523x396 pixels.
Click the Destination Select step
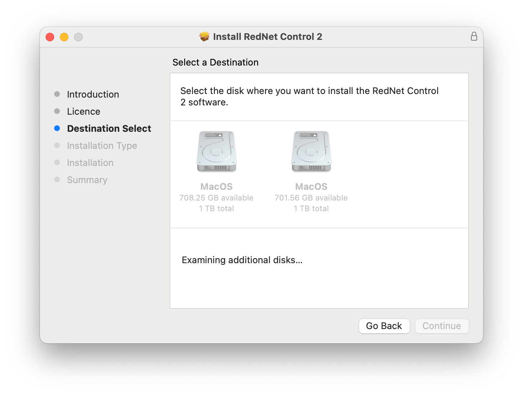click(109, 129)
